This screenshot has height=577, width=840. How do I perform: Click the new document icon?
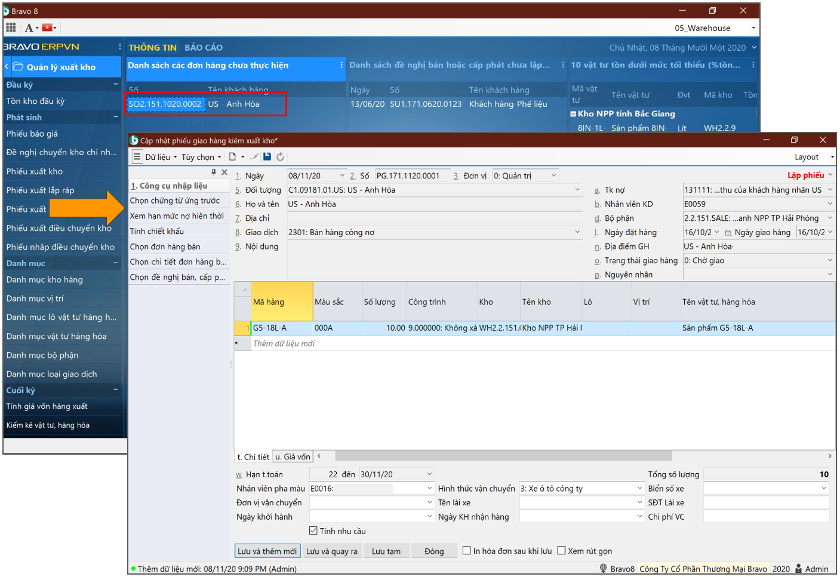(x=233, y=157)
